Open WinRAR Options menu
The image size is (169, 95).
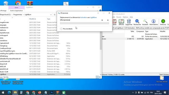pos(125,17)
